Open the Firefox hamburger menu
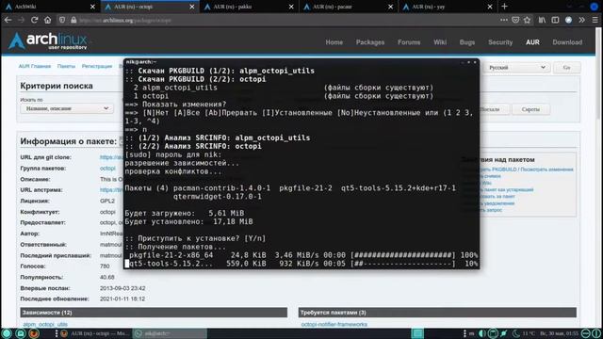 pos(595,20)
